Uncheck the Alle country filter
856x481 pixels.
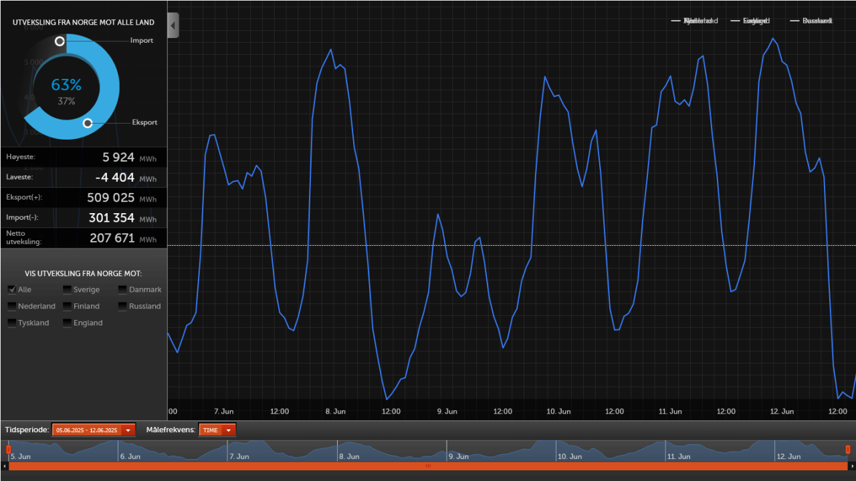click(11, 289)
